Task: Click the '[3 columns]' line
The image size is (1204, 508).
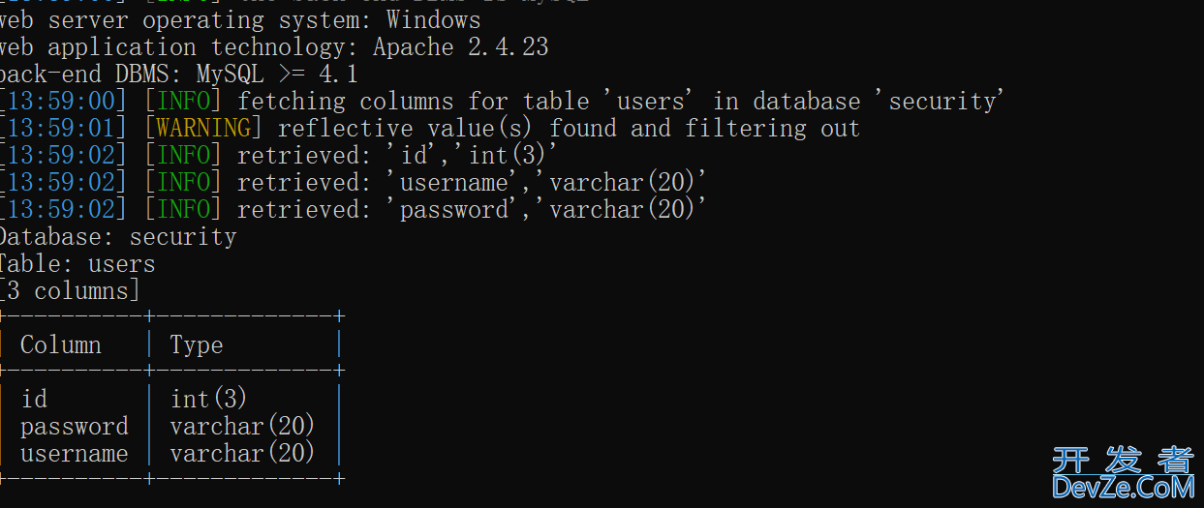Action: 70,290
